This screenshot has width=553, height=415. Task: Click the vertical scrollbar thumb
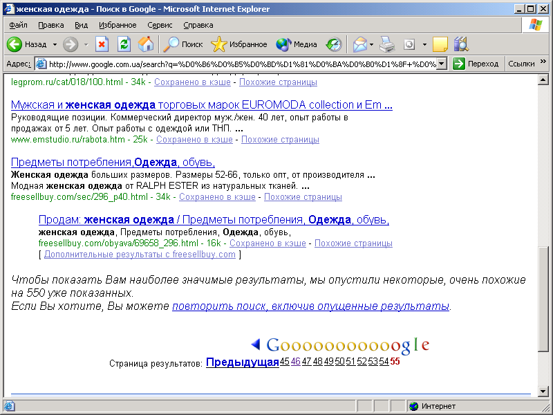[543, 299]
